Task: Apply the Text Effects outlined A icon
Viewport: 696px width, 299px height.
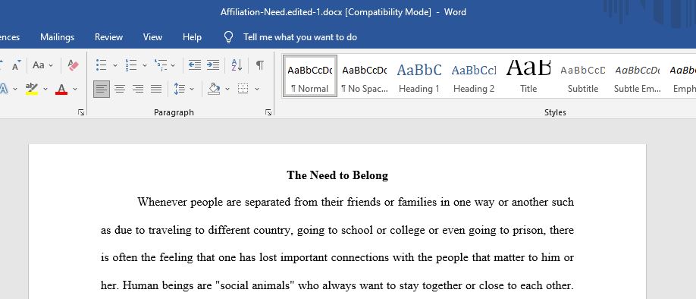Action: pos(4,89)
